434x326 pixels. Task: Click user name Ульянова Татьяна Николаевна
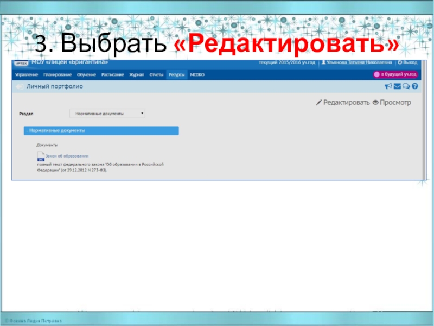click(x=356, y=62)
